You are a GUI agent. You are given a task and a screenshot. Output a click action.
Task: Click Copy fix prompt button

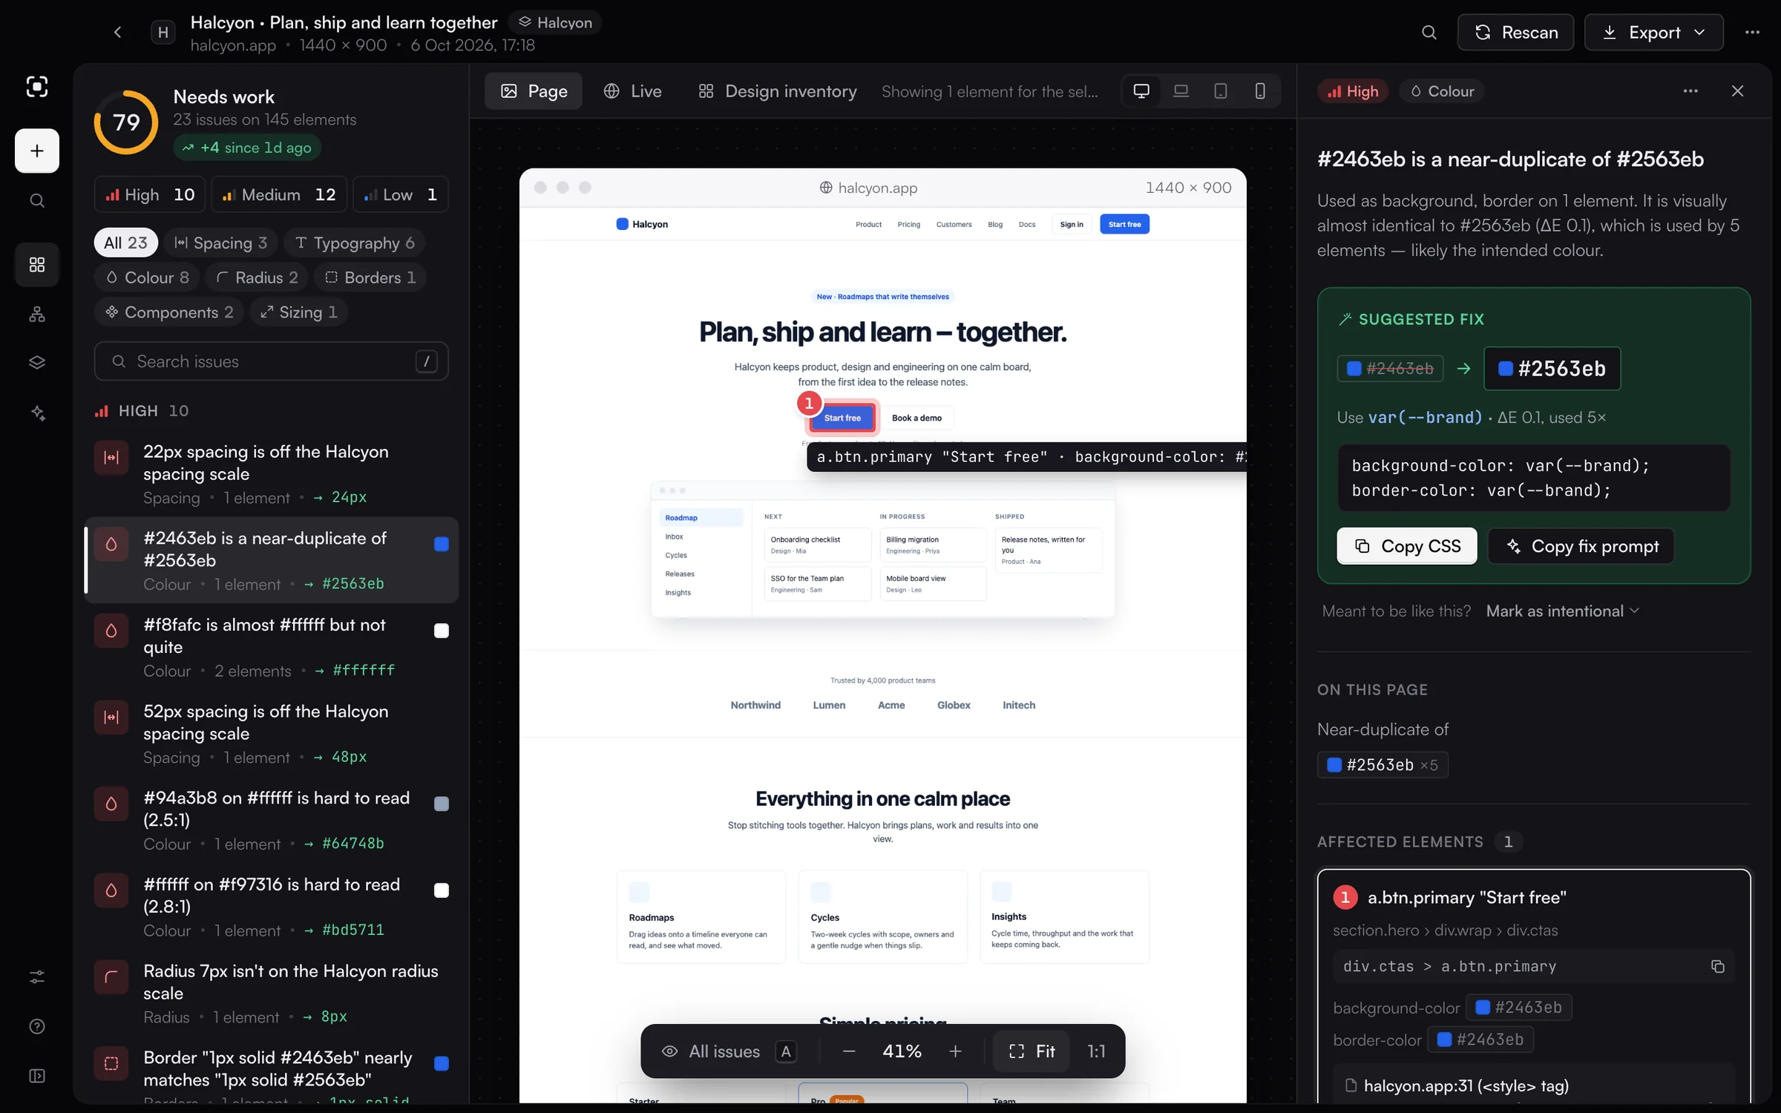tap(1581, 546)
